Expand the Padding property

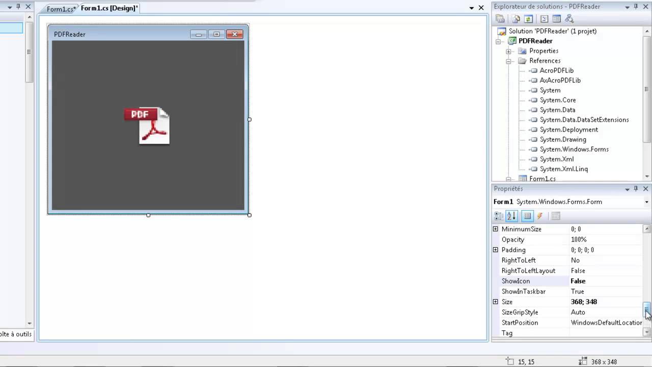(x=495, y=250)
